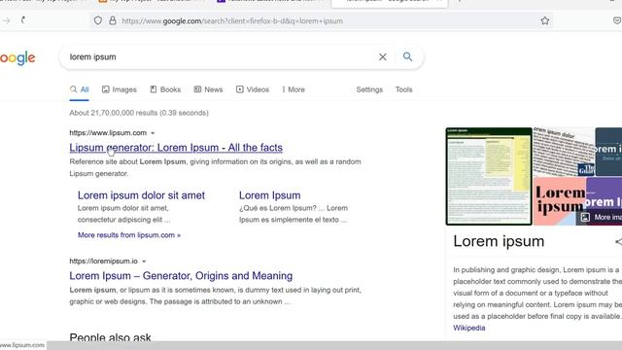Open search Settings
Screen dimensions: 622x350
[x=369, y=89]
